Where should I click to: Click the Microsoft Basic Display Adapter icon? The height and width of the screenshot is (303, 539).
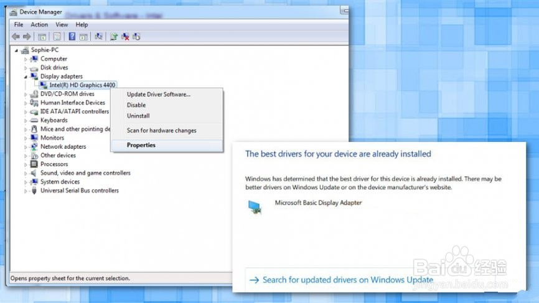click(x=255, y=207)
